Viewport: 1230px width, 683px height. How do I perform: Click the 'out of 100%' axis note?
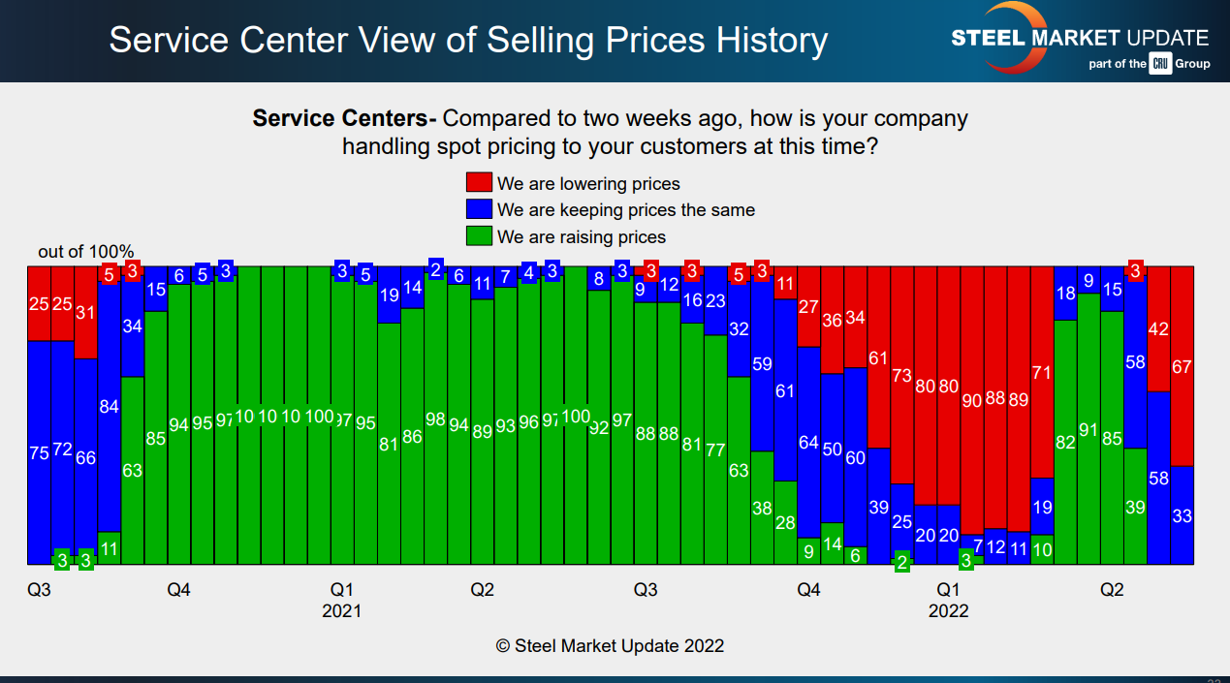[x=86, y=252]
